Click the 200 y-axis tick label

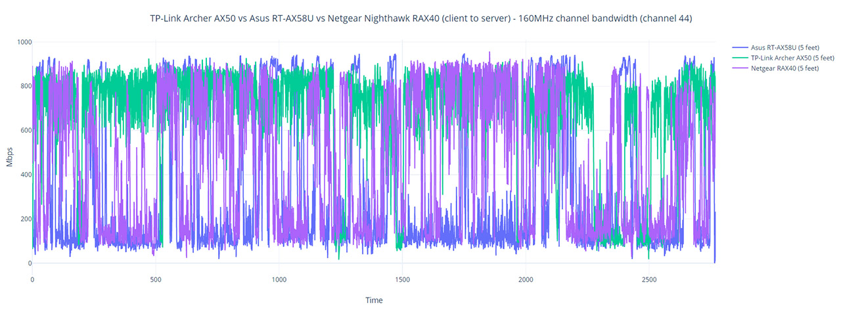(26, 219)
